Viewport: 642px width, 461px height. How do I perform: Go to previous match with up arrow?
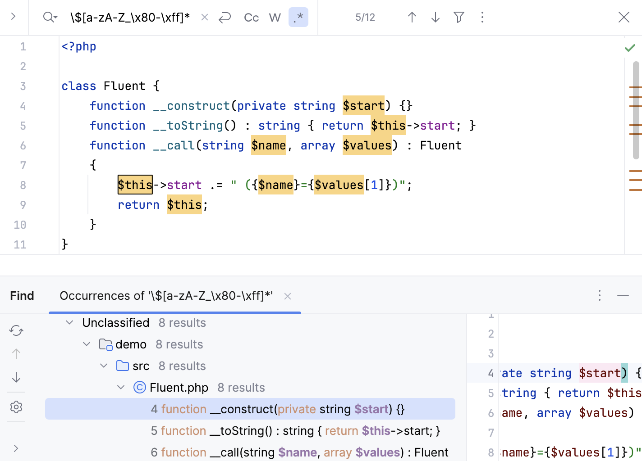click(412, 17)
